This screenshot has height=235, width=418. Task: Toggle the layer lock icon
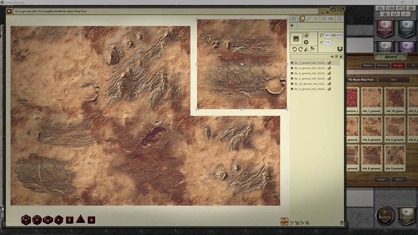[341, 57]
